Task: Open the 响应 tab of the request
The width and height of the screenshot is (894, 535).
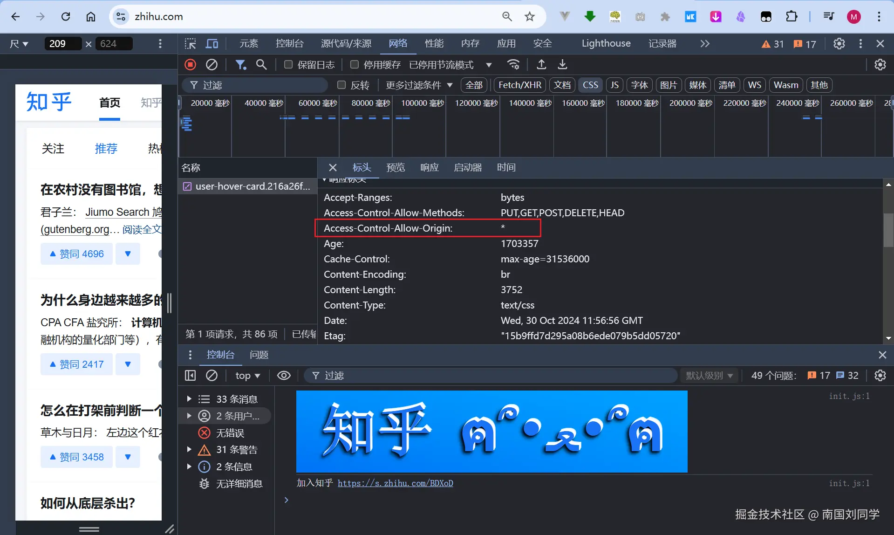Action: click(430, 167)
